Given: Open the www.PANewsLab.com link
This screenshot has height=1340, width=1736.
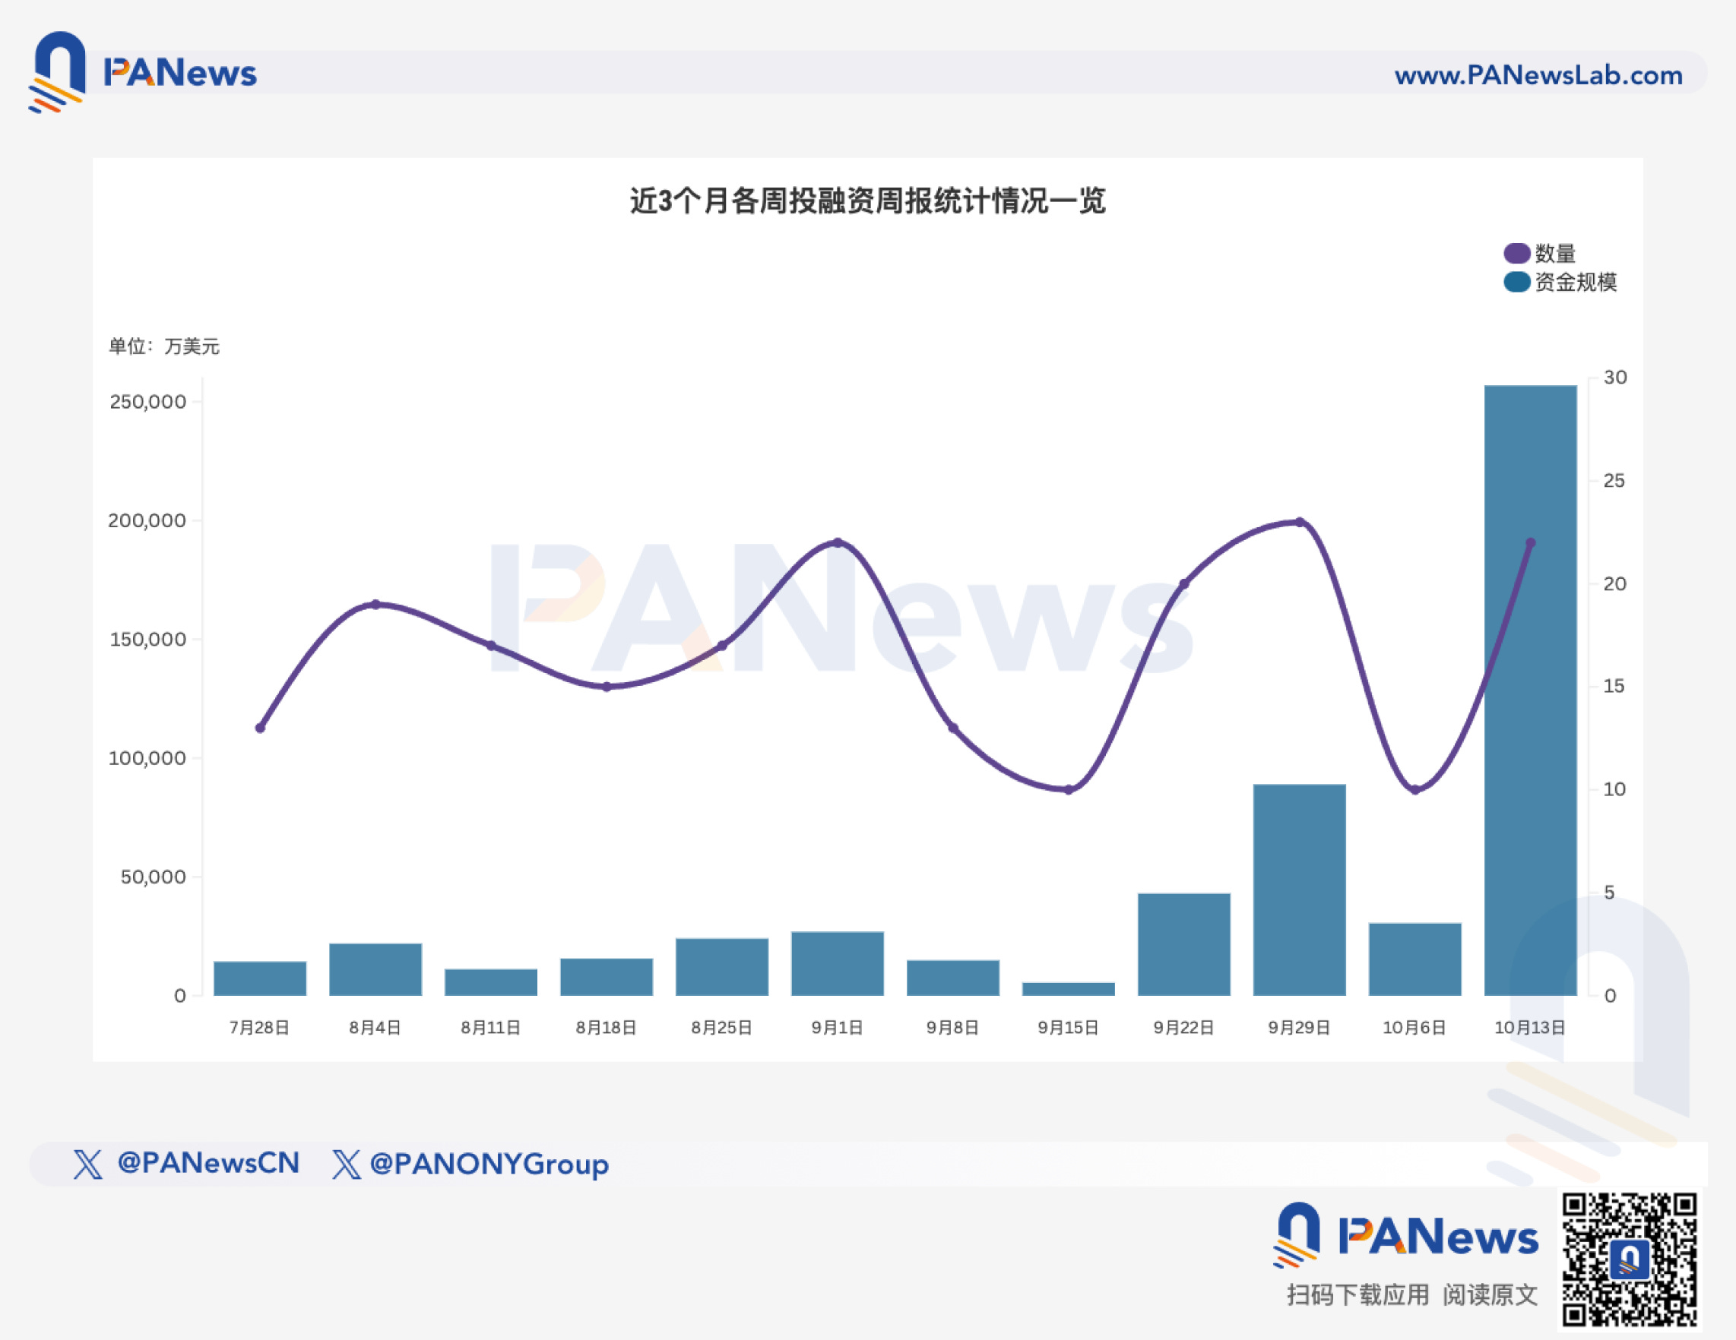Looking at the screenshot, I should 1538,74.
